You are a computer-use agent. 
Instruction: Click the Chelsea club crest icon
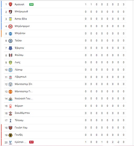pyautogui.click(x=10, y=41)
